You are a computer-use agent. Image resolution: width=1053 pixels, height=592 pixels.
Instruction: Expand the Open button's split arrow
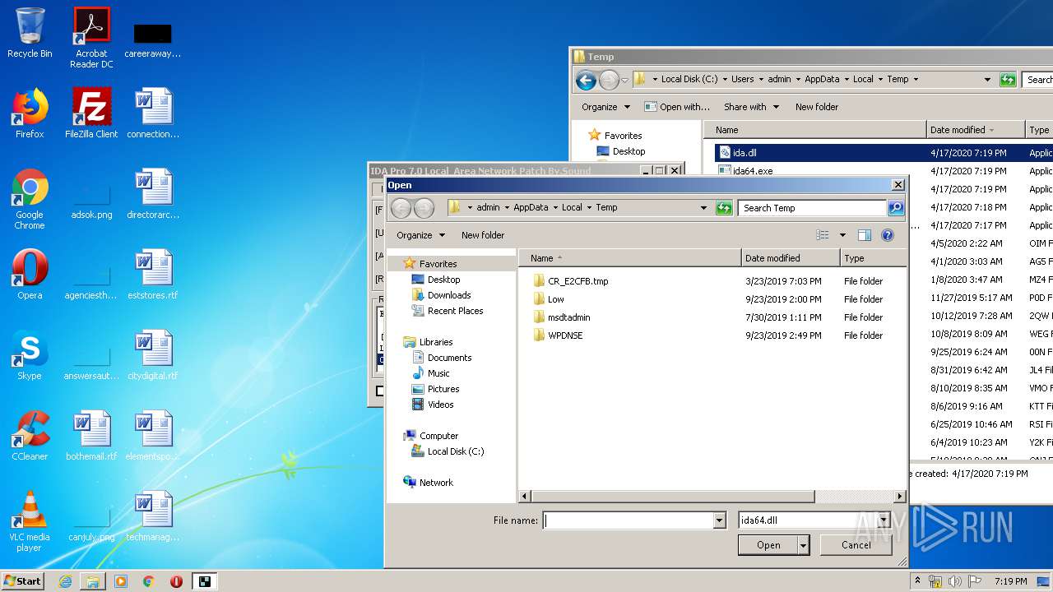click(x=804, y=545)
